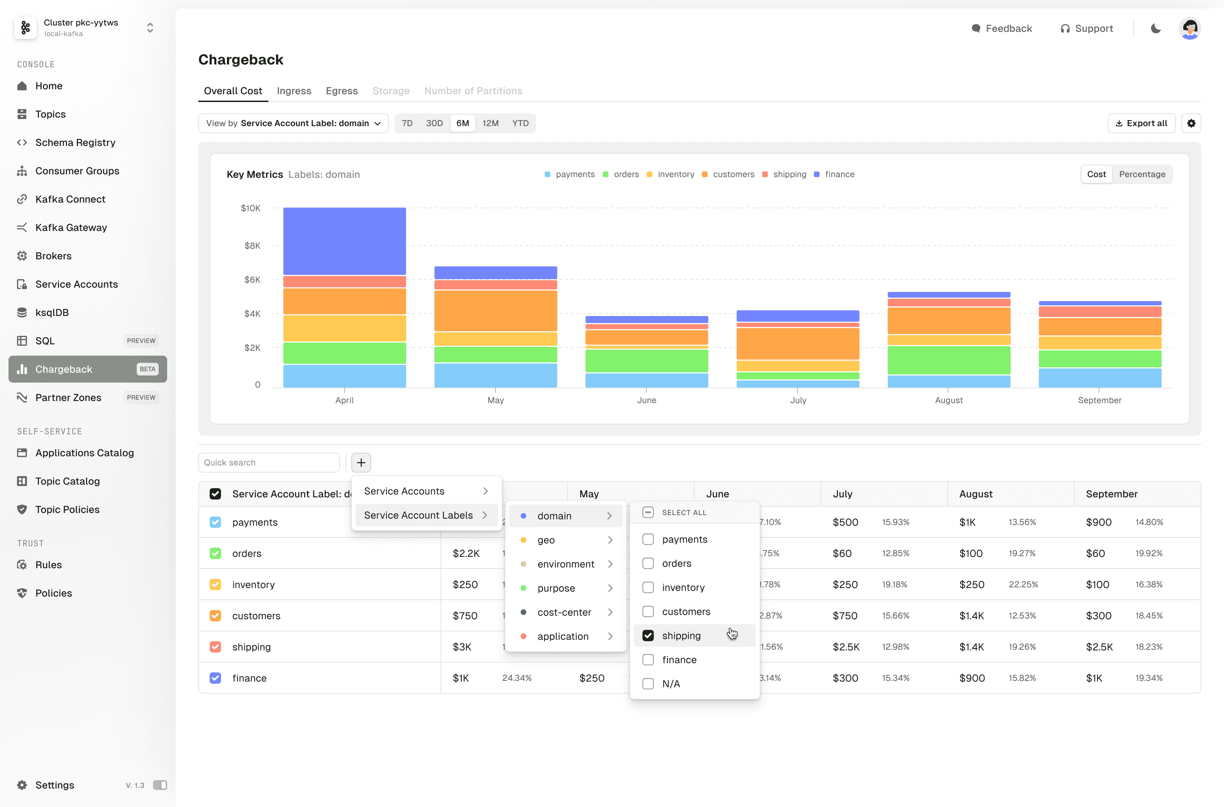
Task: Check the finance option in dropdown
Action: pos(648,660)
